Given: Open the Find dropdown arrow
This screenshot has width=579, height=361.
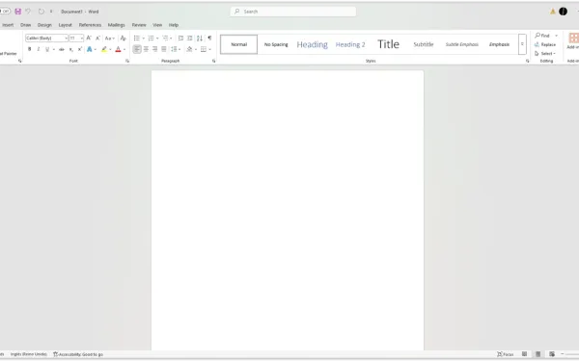Looking at the screenshot, I should [x=556, y=36].
